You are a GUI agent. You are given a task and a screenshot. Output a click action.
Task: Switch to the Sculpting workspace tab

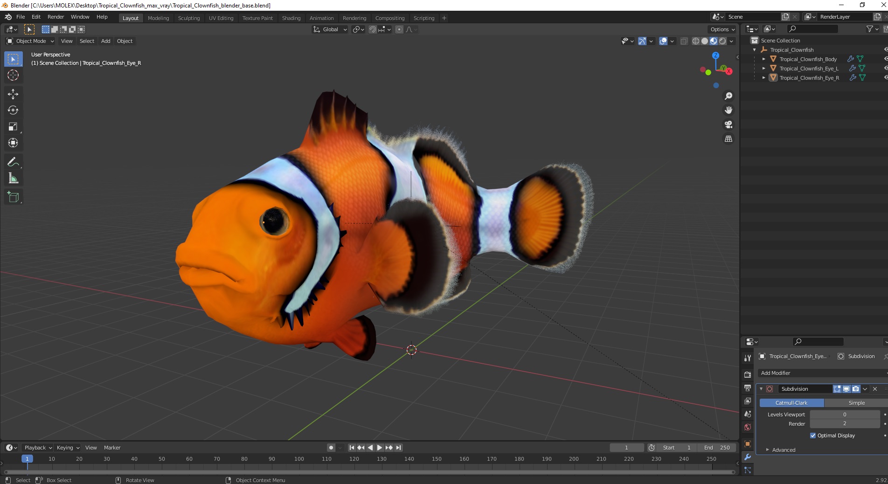(189, 18)
